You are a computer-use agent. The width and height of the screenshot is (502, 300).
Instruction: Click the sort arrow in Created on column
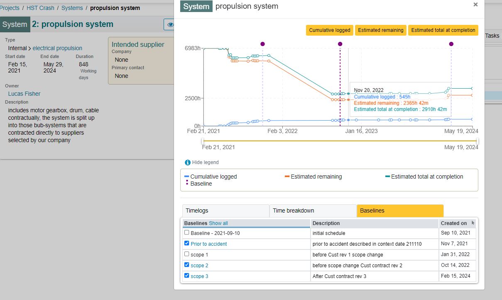(x=473, y=223)
